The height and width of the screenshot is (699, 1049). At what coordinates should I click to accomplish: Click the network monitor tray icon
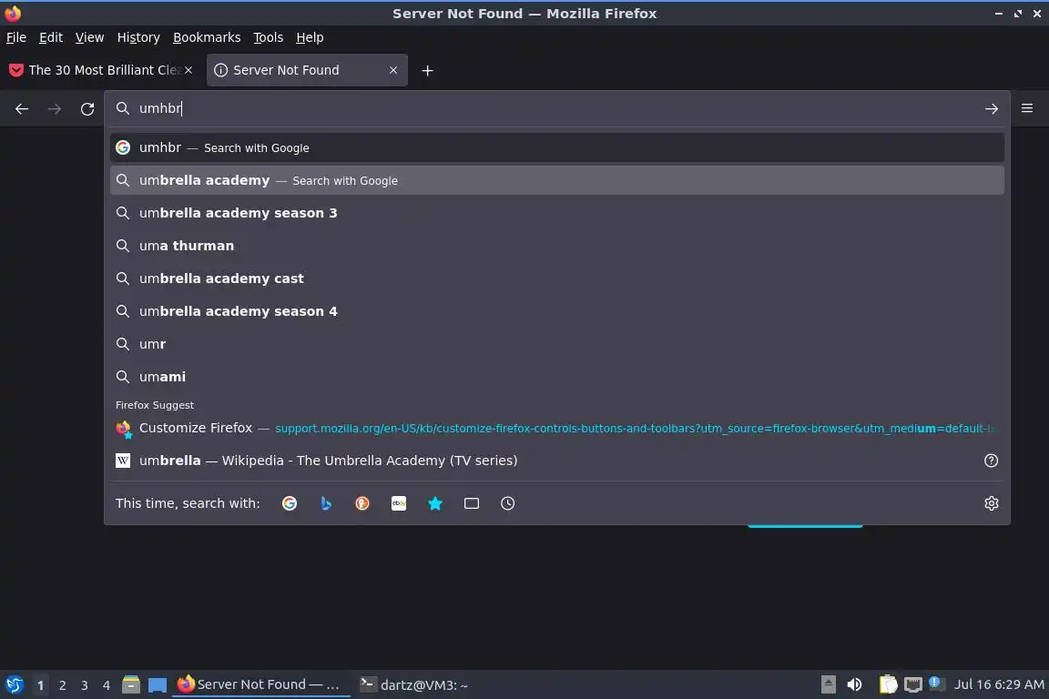(x=912, y=684)
